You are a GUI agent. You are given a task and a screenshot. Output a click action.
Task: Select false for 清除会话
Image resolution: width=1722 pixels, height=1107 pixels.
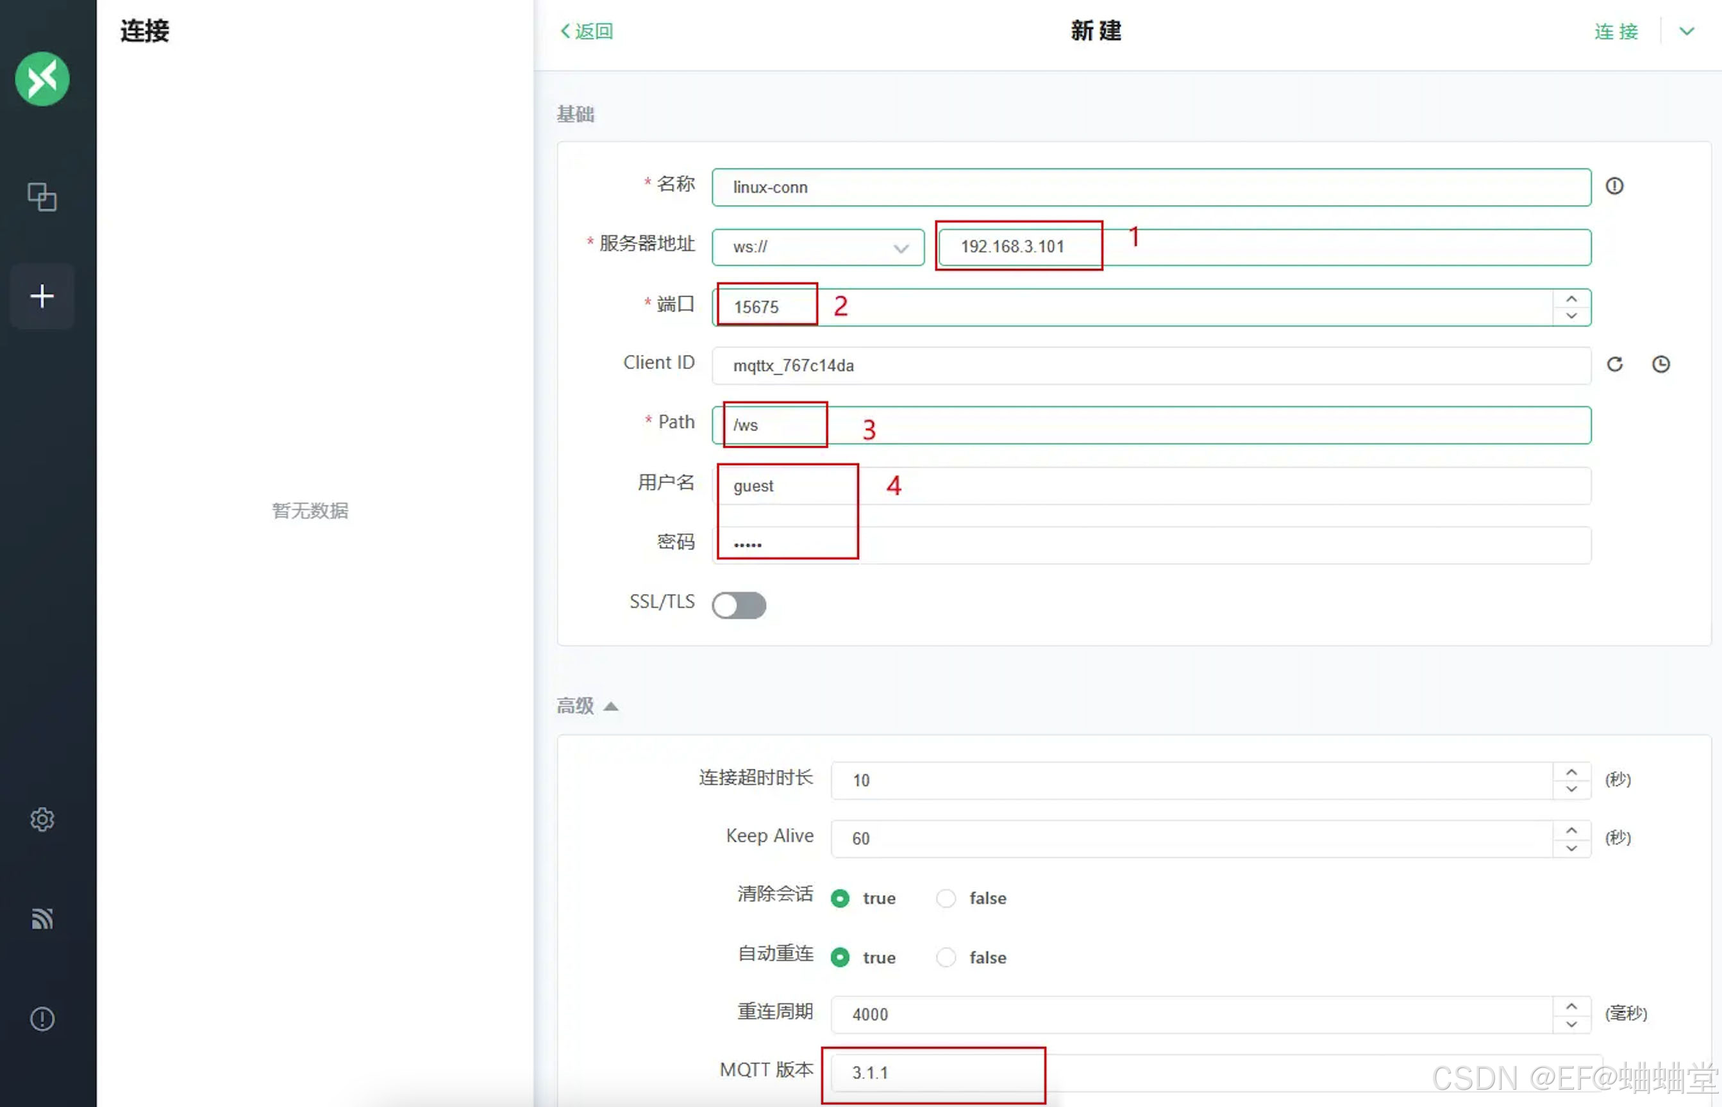(x=971, y=899)
